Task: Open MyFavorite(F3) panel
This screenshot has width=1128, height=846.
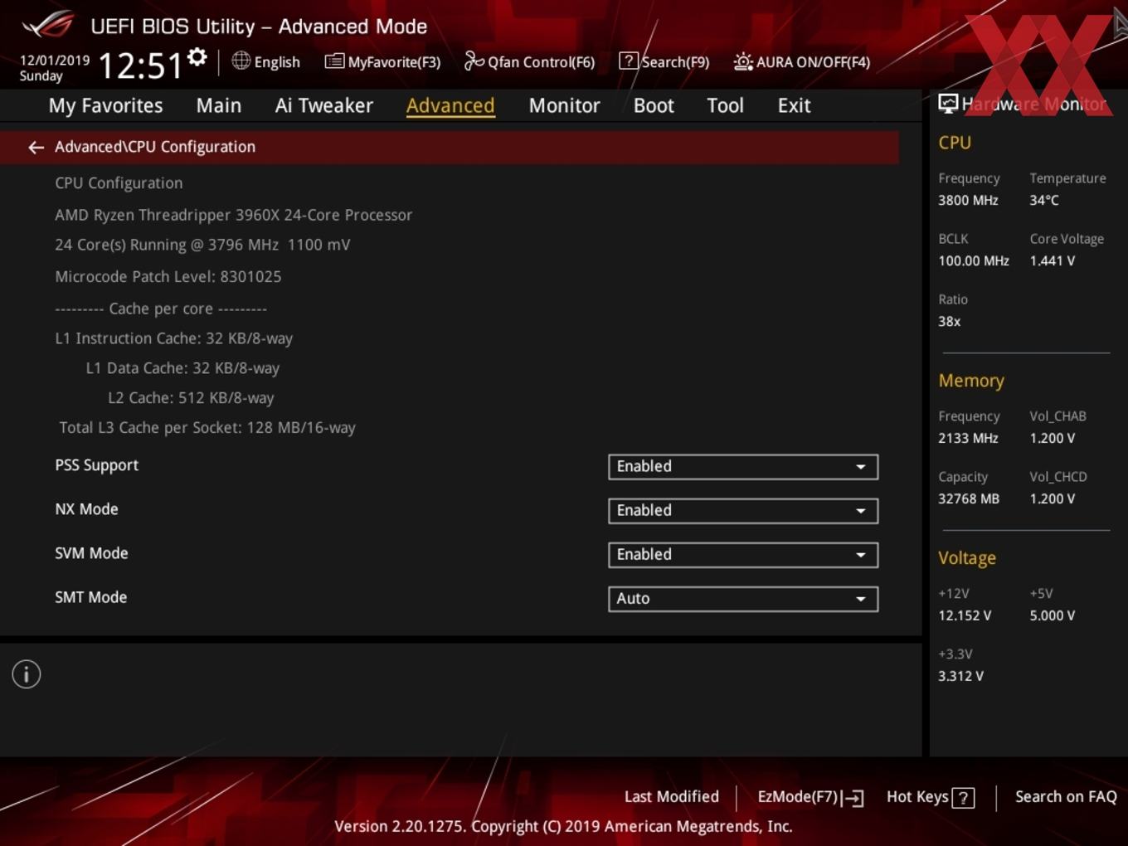Action: tap(382, 61)
